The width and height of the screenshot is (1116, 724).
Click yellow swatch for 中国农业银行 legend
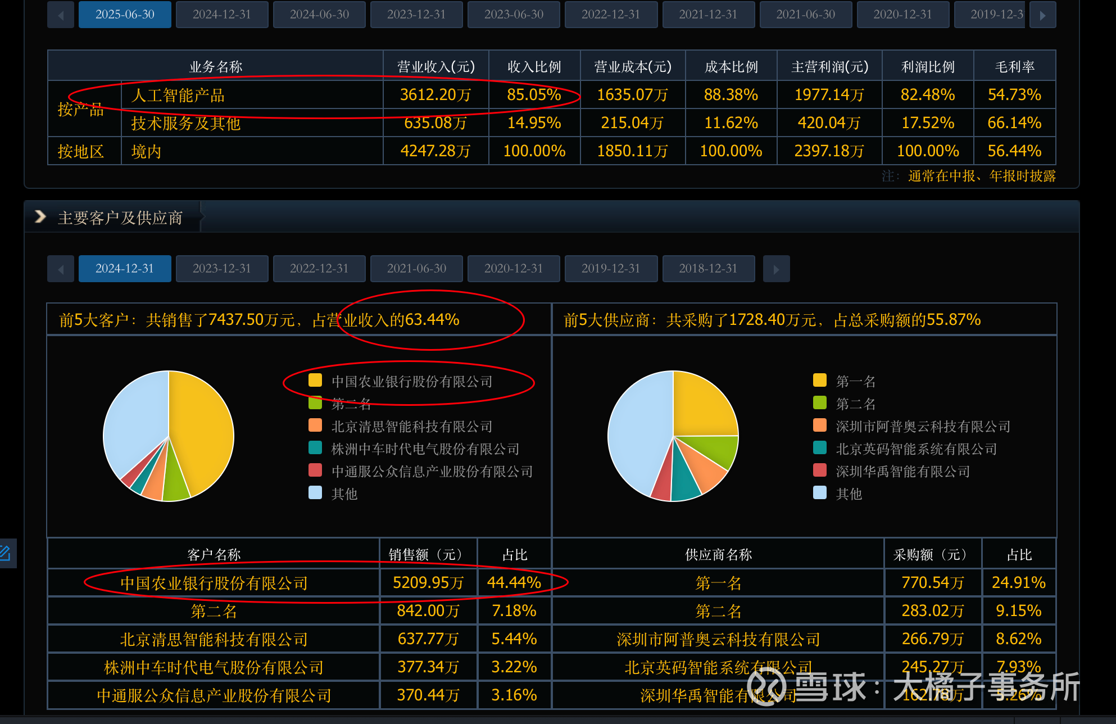coord(315,381)
